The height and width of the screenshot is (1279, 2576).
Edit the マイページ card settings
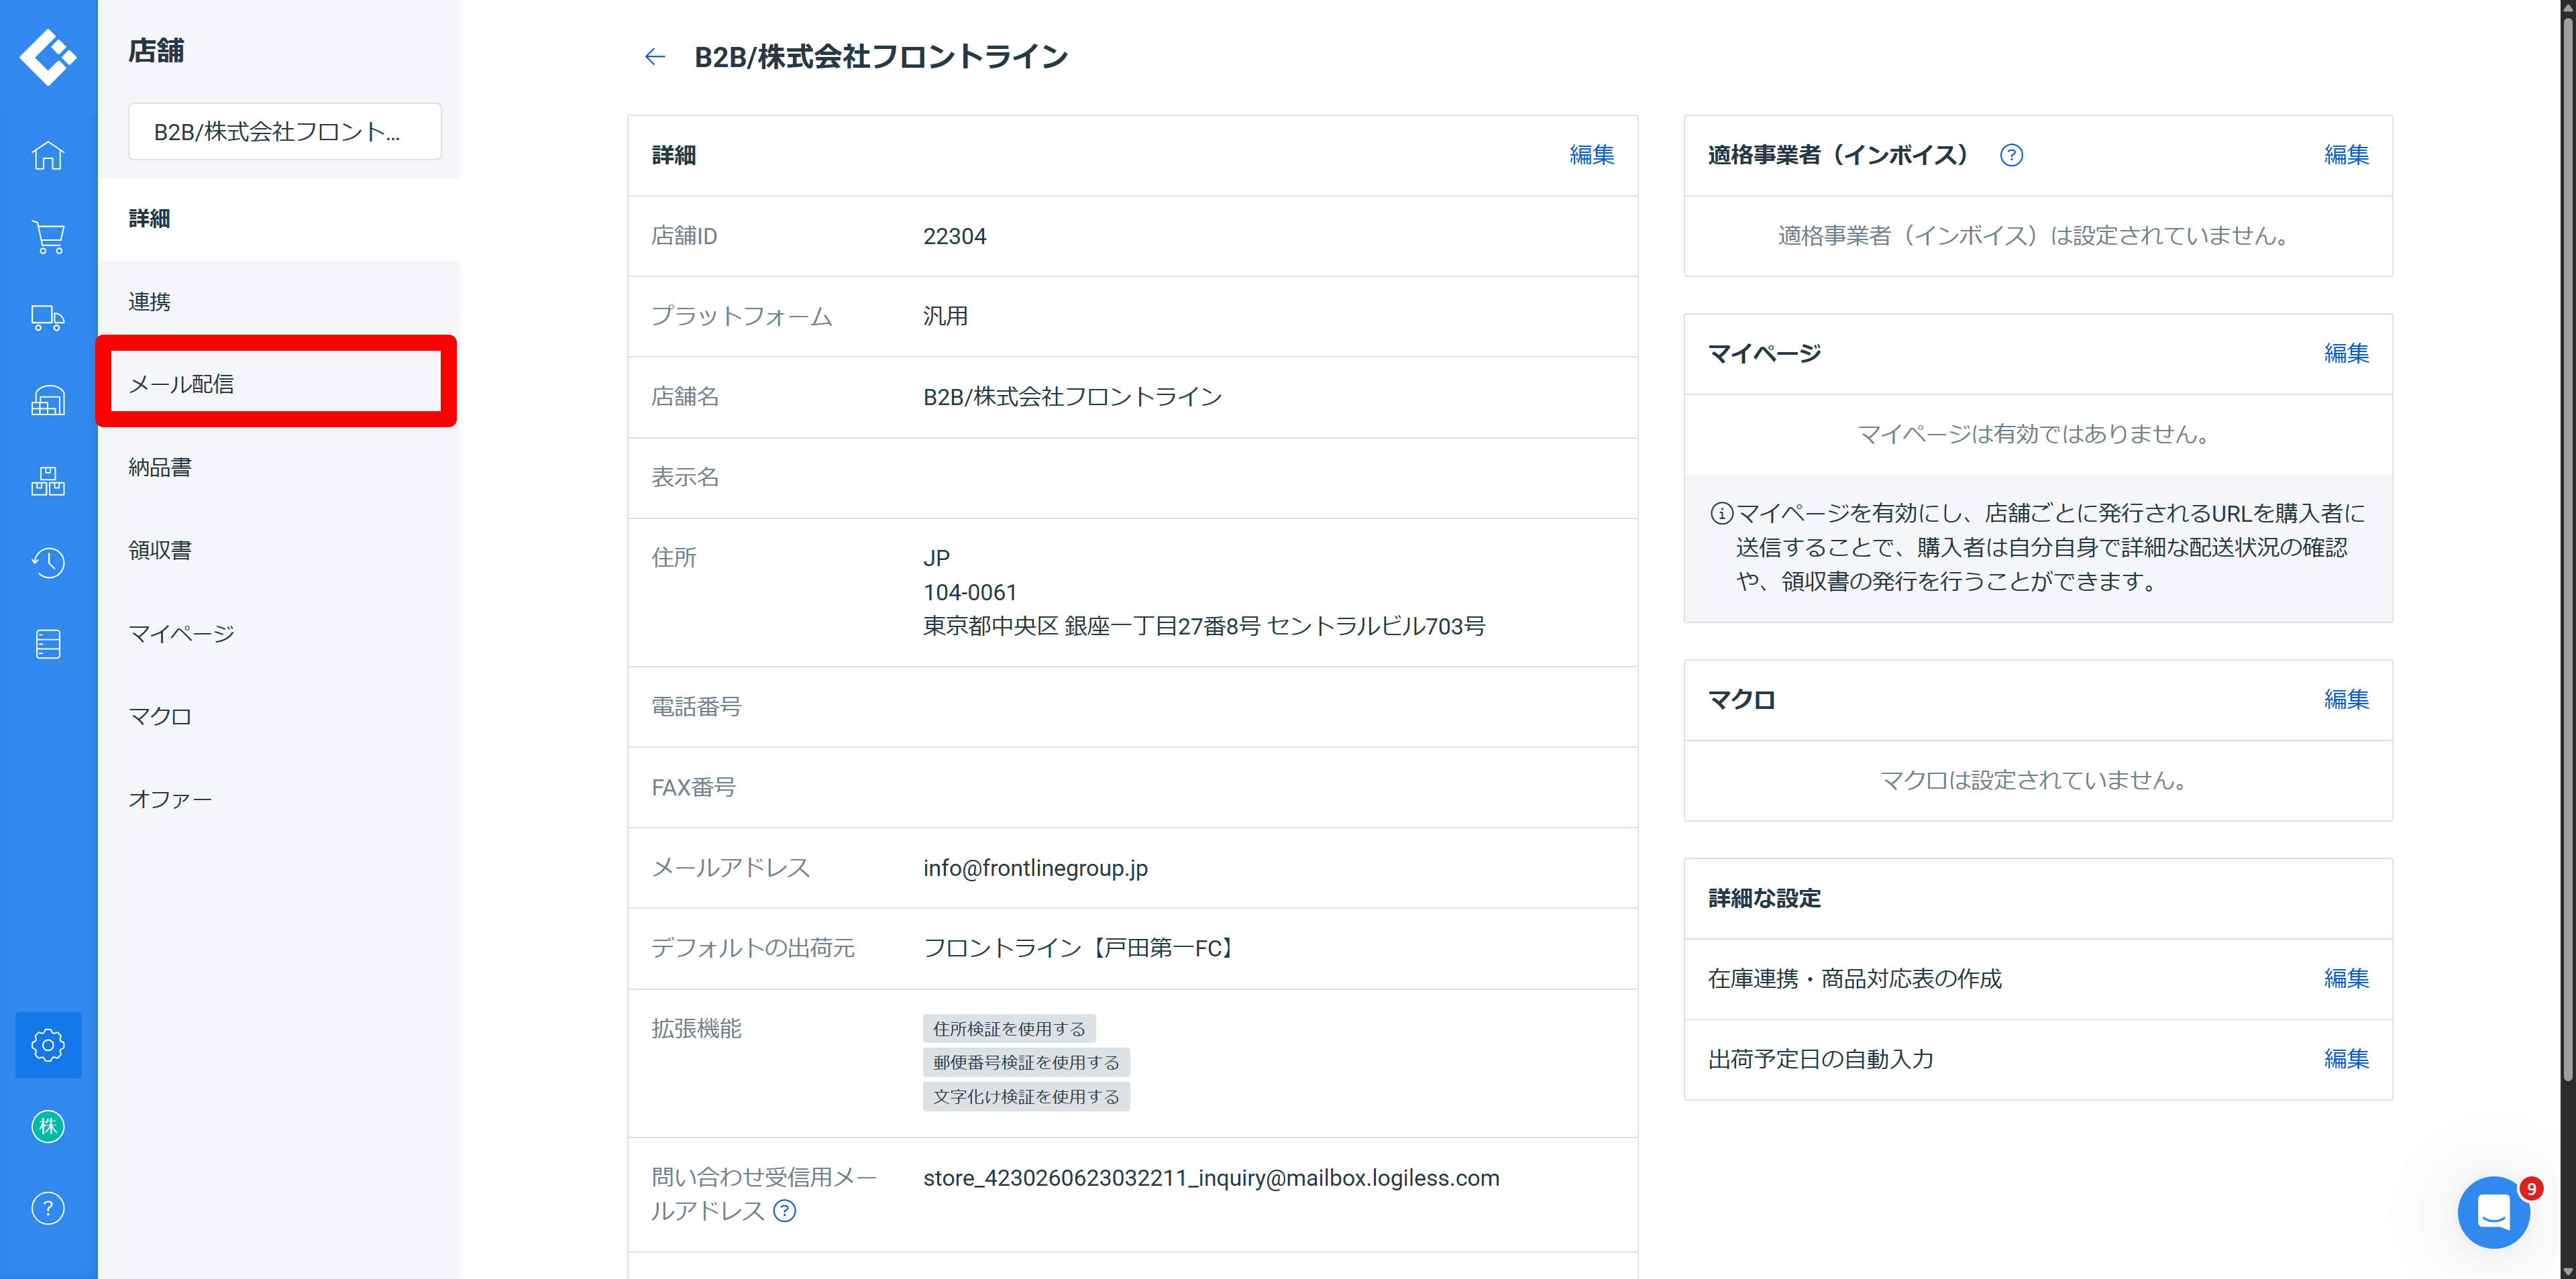(2346, 353)
